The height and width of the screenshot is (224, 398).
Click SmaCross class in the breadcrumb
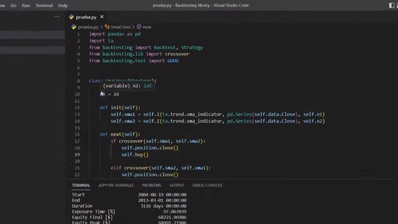(x=120, y=27)
